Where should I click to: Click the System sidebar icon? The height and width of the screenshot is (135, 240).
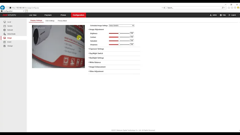click(x=5, y=26)
